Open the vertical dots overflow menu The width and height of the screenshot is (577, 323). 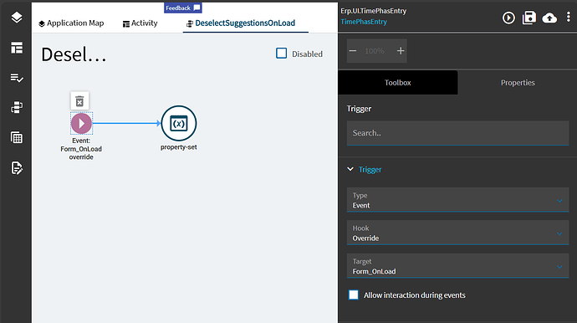click(569, 17)
